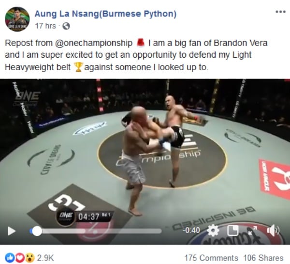Open the post options three-dot menu
The width and height of the screenshot is (290, 264).
[280, 12]
